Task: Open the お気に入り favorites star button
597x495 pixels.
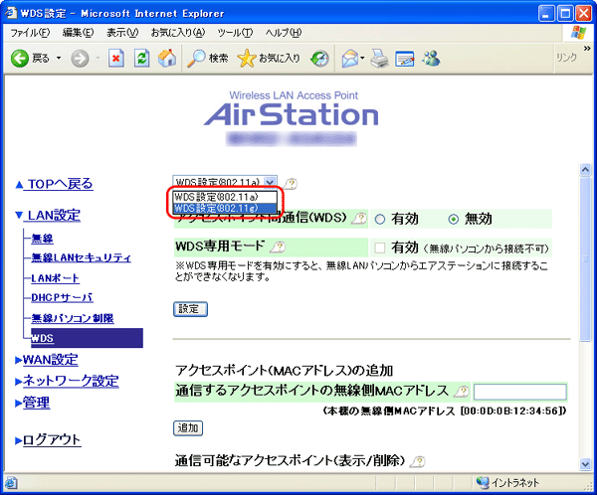Action: pyautogui.click(x=269, y=59)
